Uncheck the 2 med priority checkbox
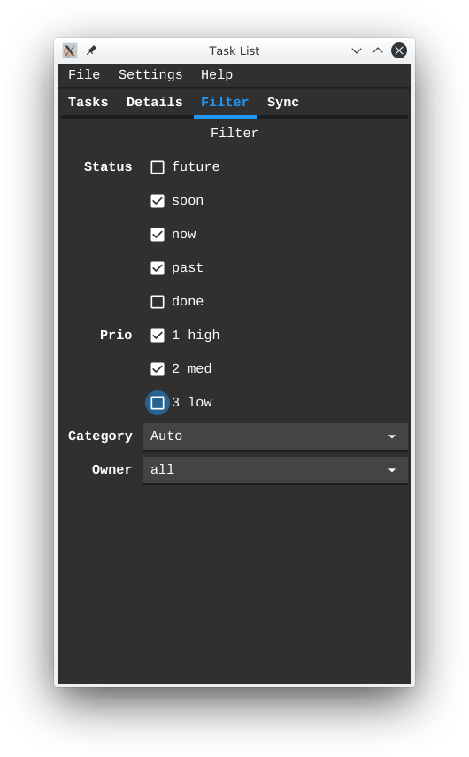This screenshot has width=469, height=757. pyautogui.click(x=158, y=369)
